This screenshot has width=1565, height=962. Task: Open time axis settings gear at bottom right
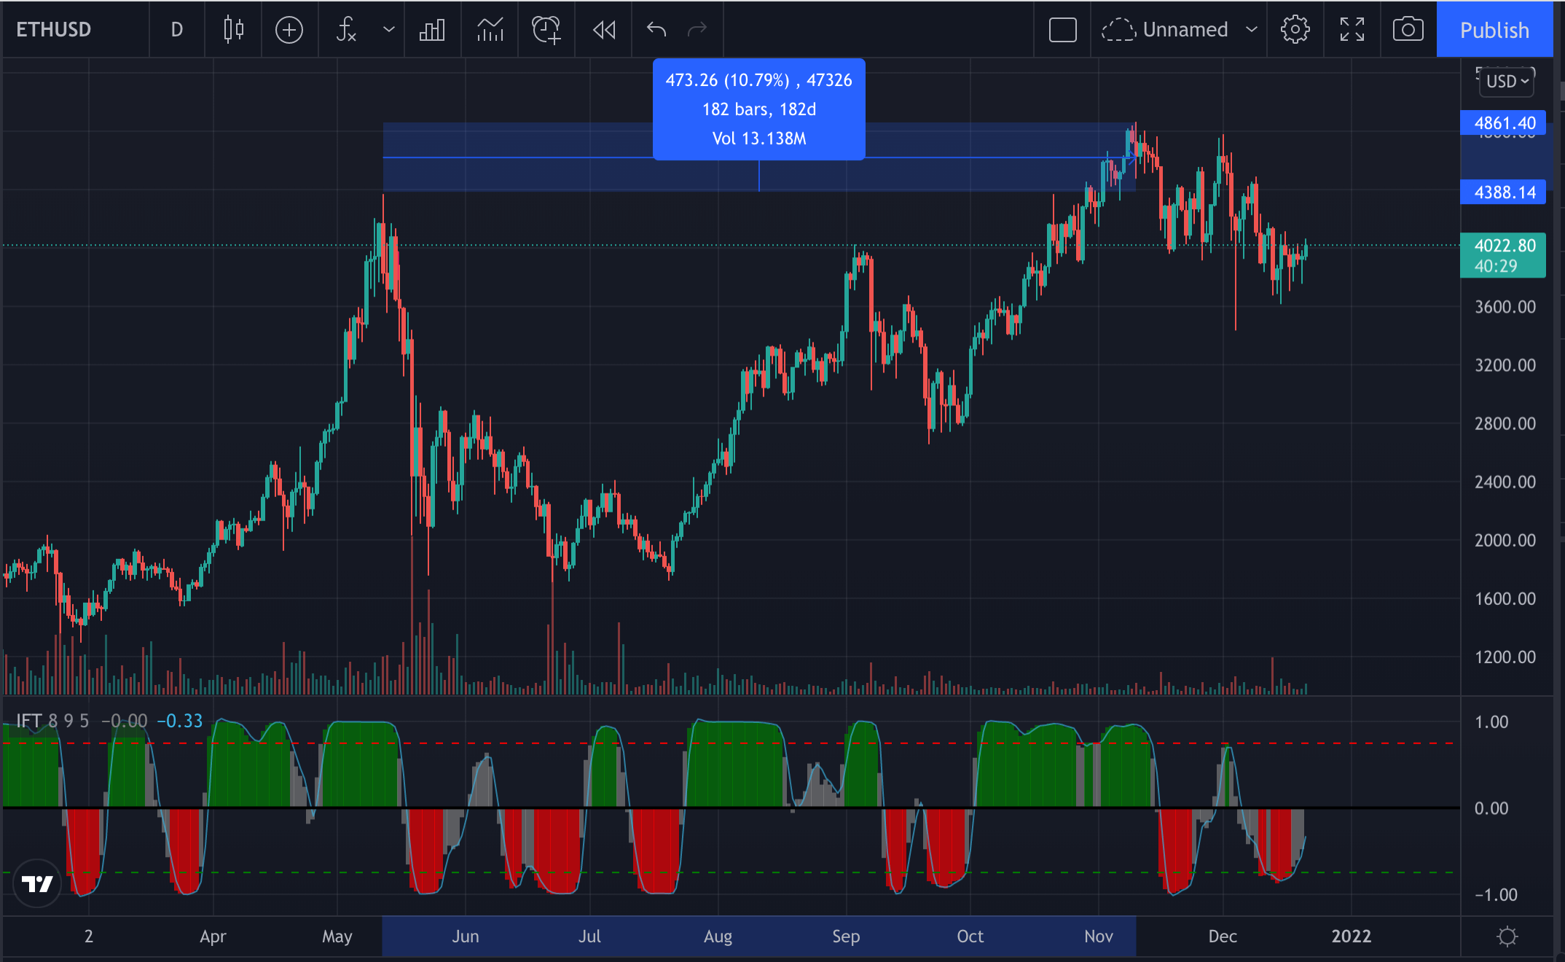coord(1507,936)
